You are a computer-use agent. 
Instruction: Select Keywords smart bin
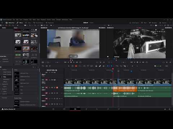[x=5, y=59]
